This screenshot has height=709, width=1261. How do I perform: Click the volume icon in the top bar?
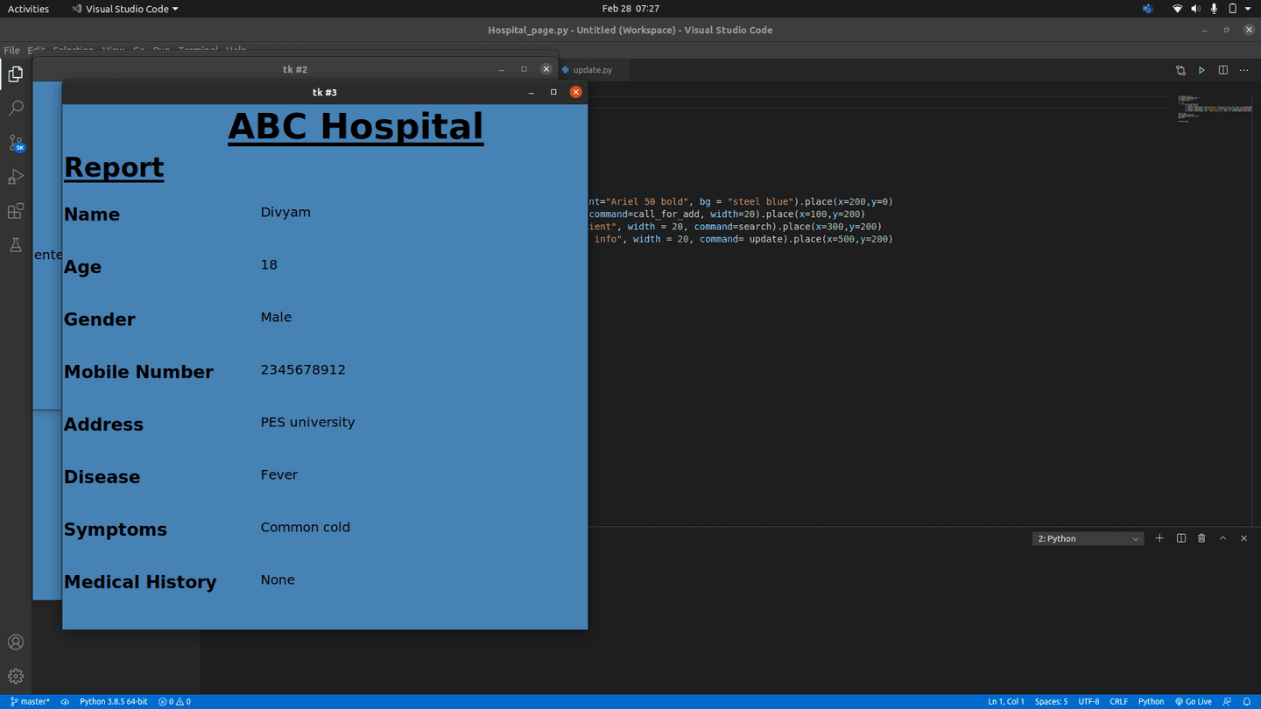(1195, 9)
